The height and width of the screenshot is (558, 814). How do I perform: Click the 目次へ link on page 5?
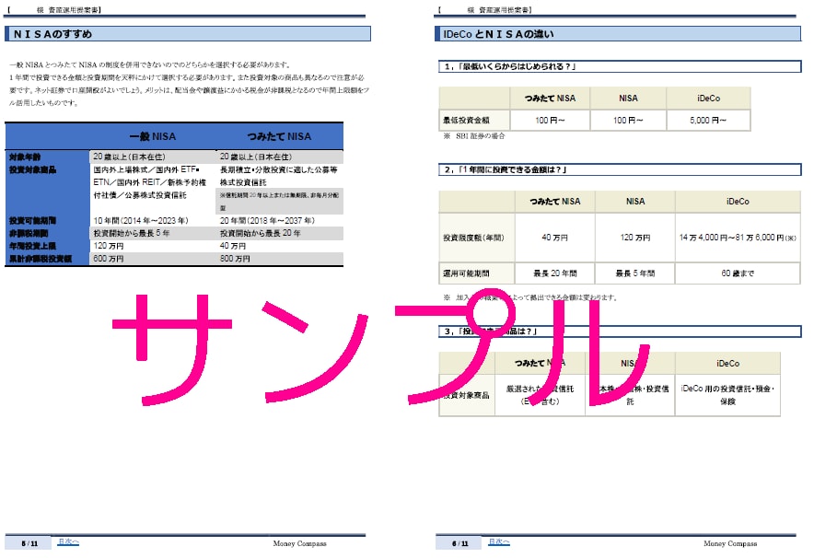coord(68,542)
